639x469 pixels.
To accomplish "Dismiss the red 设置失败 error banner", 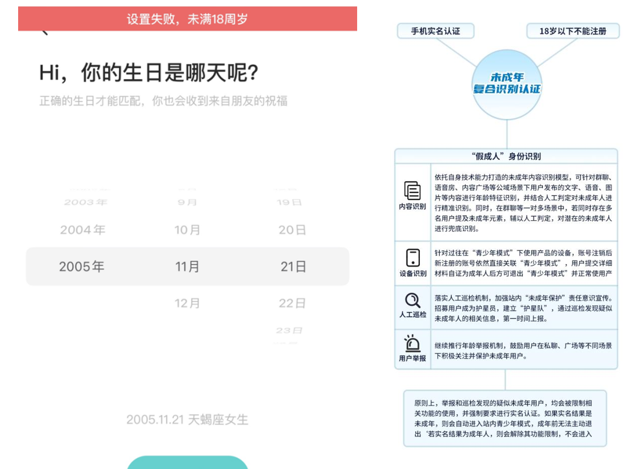I will point(187,19).
